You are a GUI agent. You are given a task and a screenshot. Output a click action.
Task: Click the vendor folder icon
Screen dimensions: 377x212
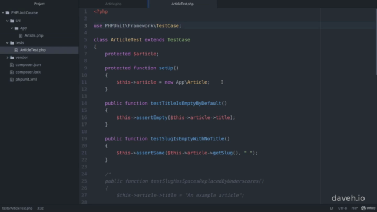coord(12,58)
